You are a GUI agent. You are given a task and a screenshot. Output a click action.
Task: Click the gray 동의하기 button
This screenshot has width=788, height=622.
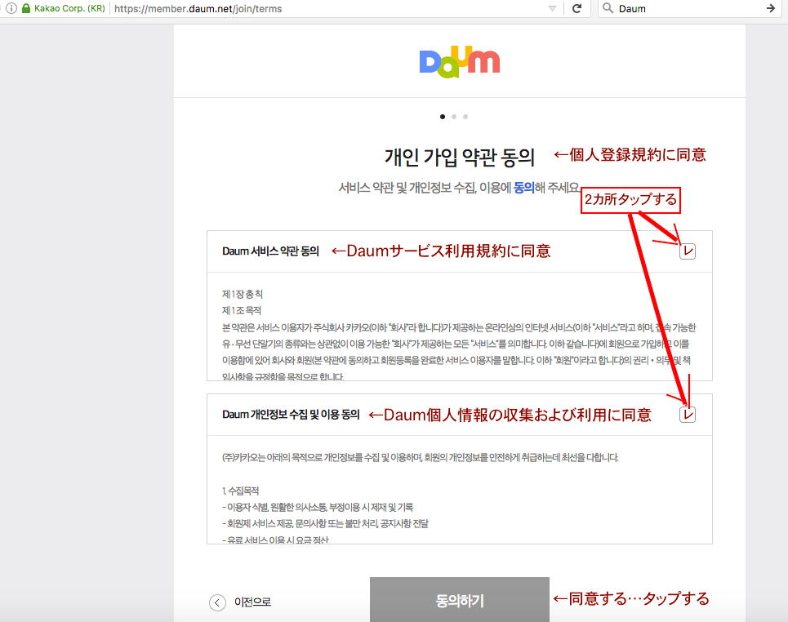pos(460,600)
